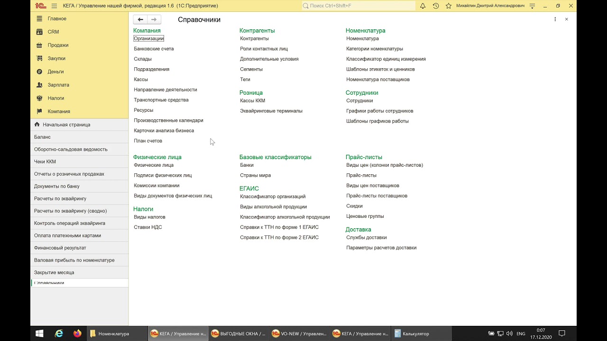This screenshot has width=607, height=341.
Task: Open the Кассы ККМ link
Action: [252, 100]
